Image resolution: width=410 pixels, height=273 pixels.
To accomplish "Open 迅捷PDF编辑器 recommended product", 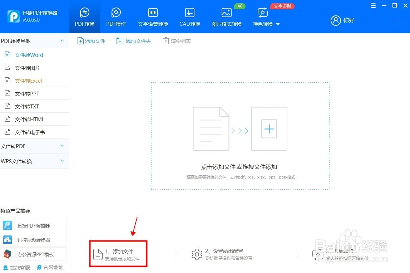I will pyautogui.click(x=33, y=226).
